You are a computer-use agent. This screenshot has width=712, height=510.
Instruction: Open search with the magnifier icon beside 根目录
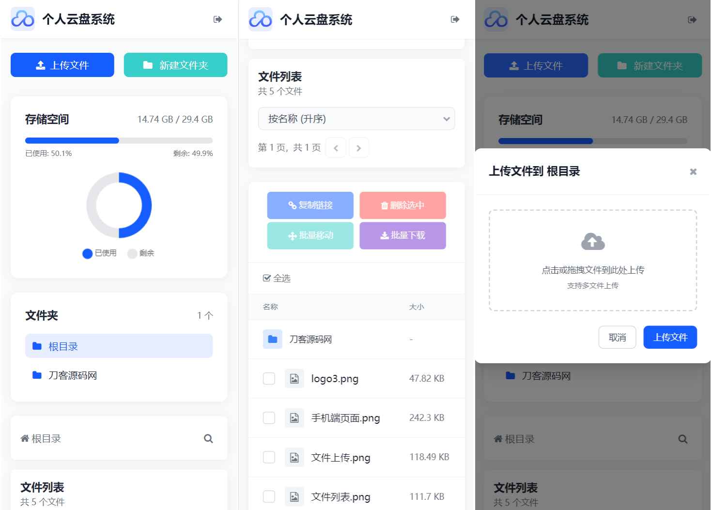pos(208,438)
